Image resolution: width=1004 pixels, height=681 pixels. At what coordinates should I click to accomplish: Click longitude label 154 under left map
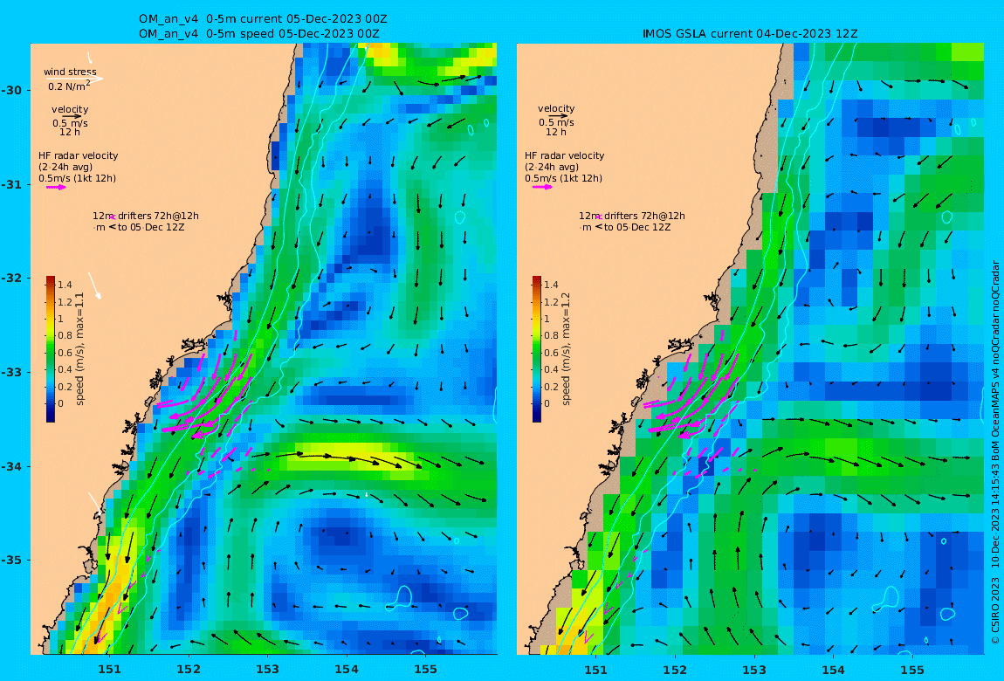click(347, 670)
